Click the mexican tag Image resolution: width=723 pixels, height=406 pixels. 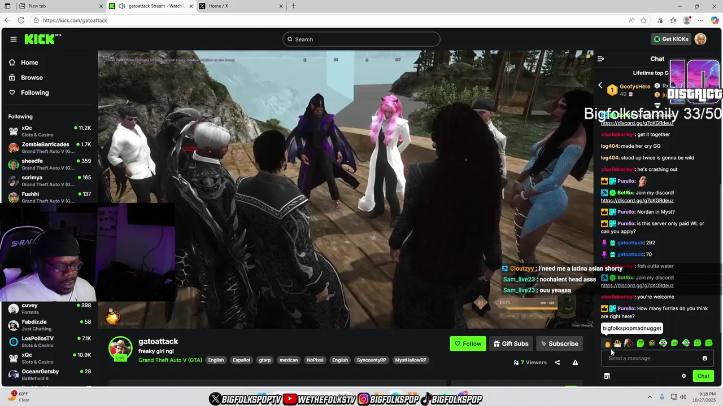289,360
